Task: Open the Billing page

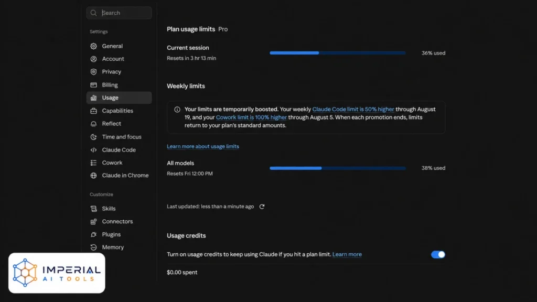Action: (119, 85)
